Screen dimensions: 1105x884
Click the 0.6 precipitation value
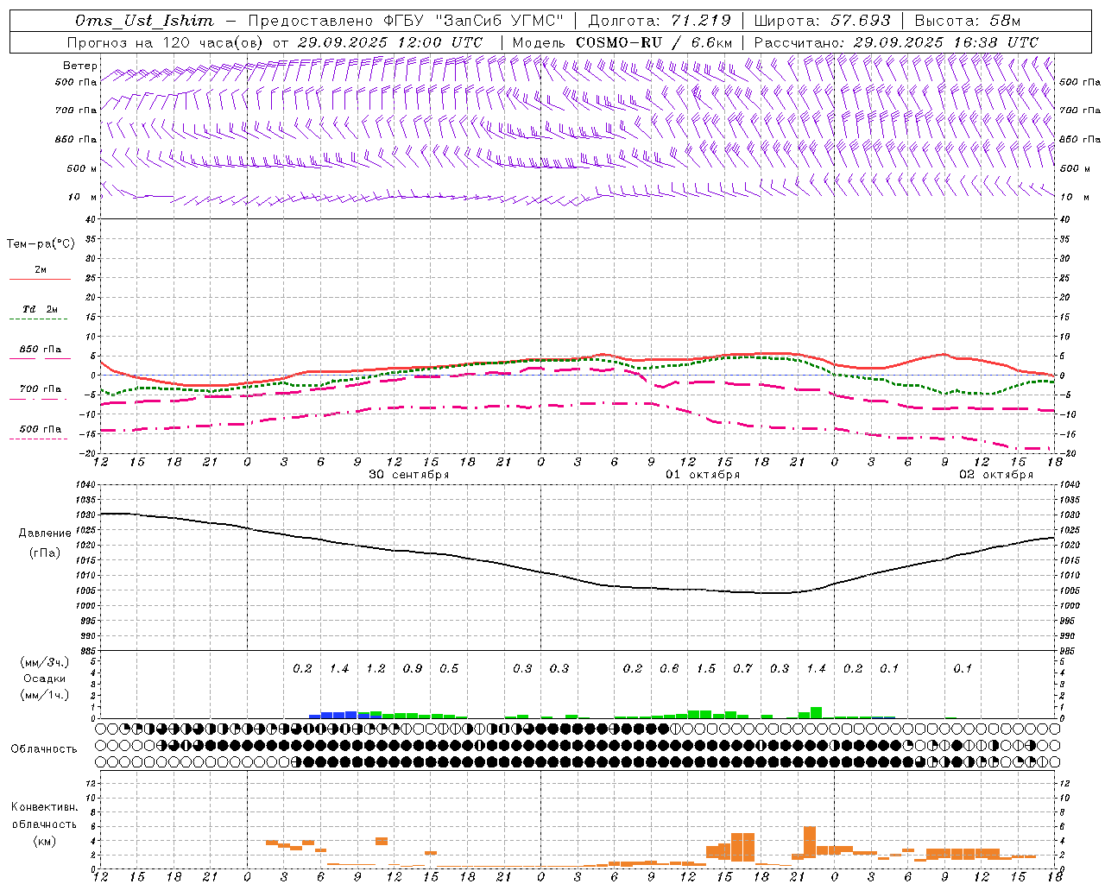coord(669,668)
